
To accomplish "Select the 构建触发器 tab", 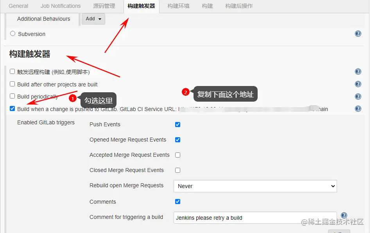I will click(141, 6).
